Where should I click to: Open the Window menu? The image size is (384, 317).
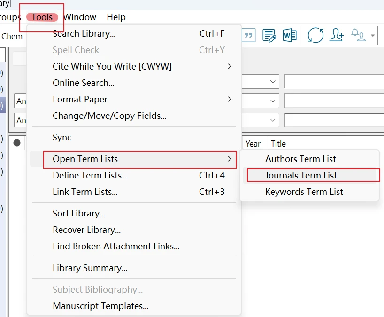(x=80, y=17)
